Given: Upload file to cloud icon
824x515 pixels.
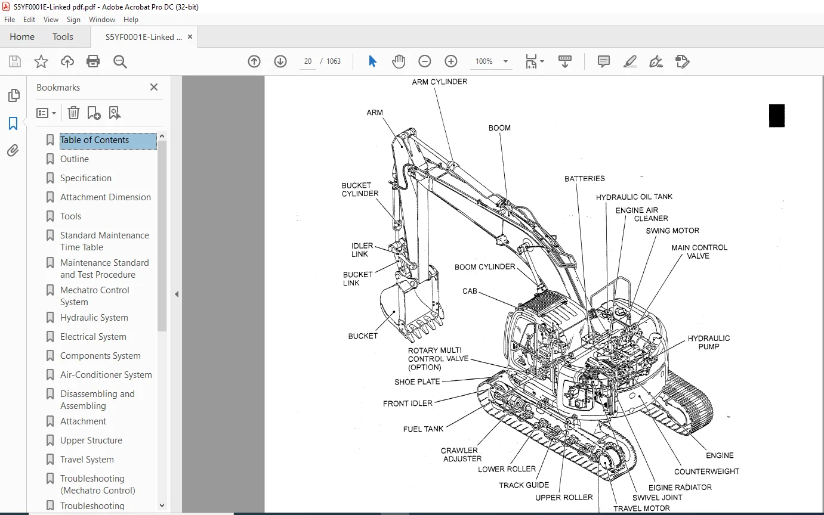Looking at the screenshot, I should [x=67, y=61].
